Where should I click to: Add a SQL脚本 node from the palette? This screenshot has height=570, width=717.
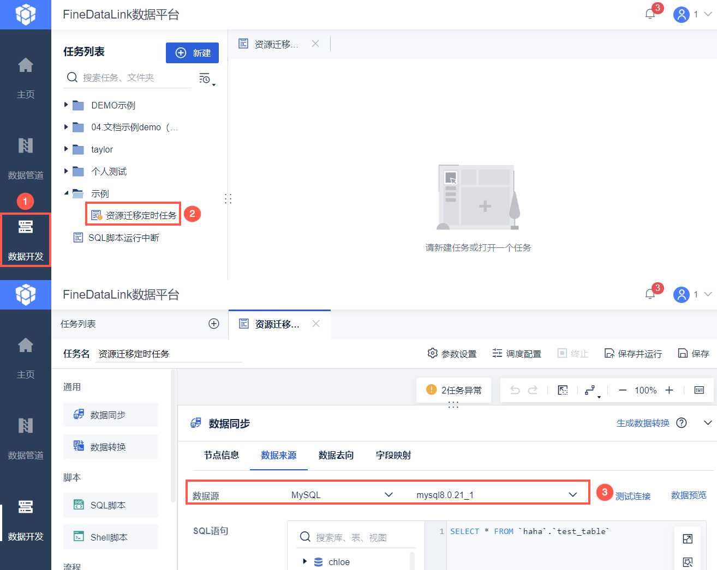111,505
